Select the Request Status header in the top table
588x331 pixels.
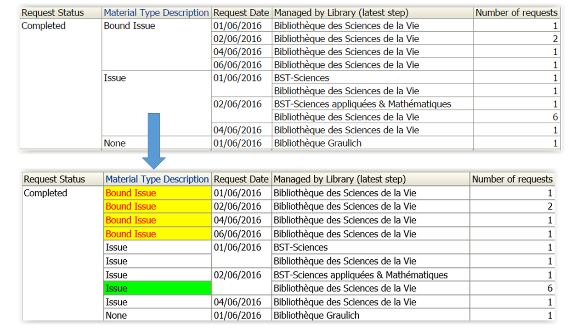[x=60, y=13]
